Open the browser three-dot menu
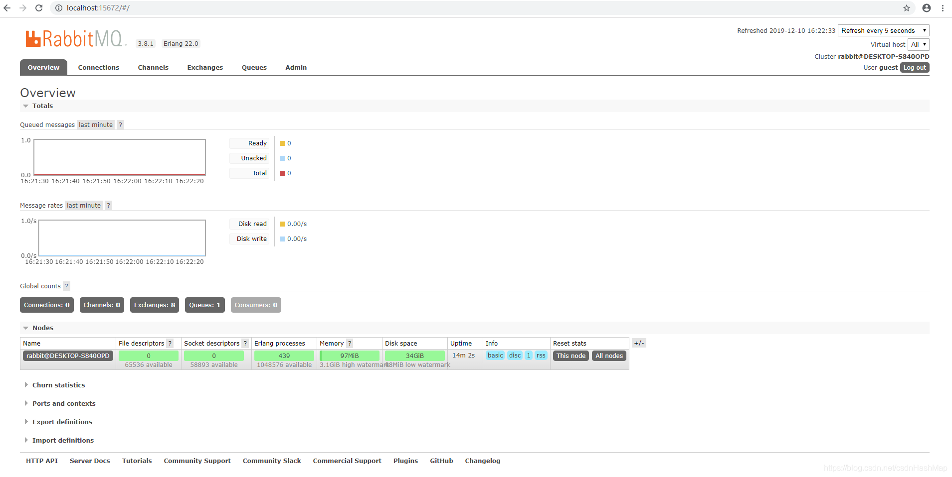 [x=943, y=8]
